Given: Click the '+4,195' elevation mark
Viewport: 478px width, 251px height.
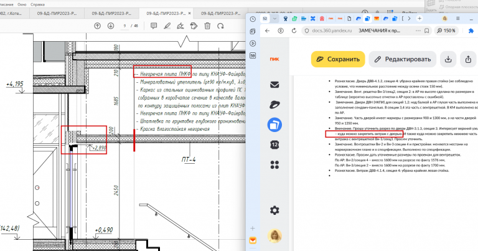Looking at the screenshot, I should coord(15,83).
